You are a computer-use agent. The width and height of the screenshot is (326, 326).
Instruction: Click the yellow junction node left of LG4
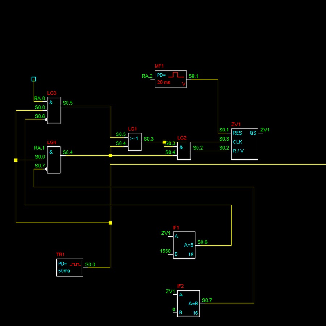pos(16,160)
